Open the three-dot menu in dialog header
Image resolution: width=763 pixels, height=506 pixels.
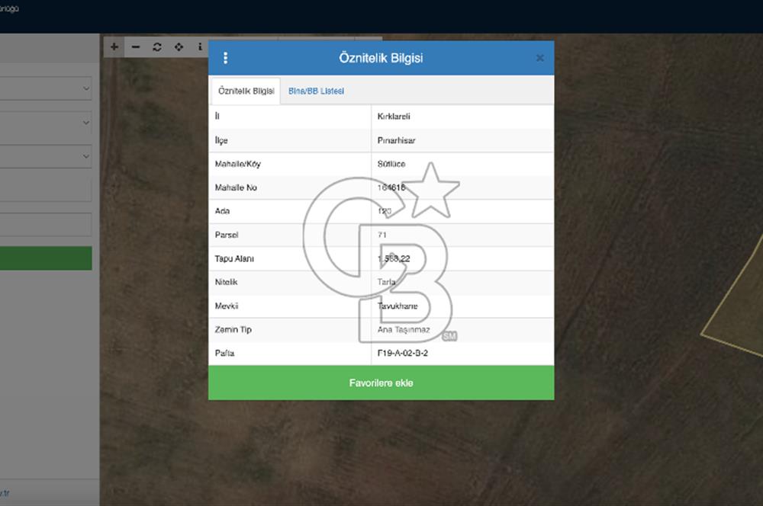(225, 58)
